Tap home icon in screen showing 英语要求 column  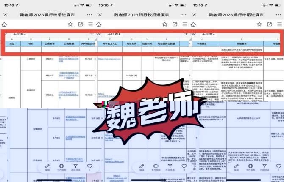click(193, 24)
